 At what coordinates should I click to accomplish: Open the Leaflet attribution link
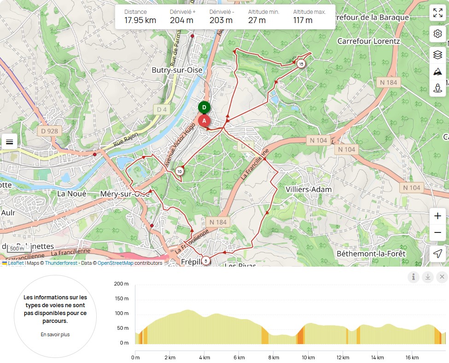[x=16, y=263]
